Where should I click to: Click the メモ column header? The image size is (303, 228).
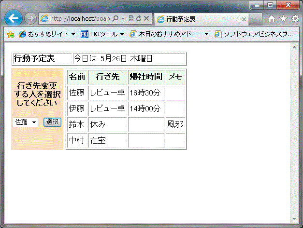pos(175,77)
